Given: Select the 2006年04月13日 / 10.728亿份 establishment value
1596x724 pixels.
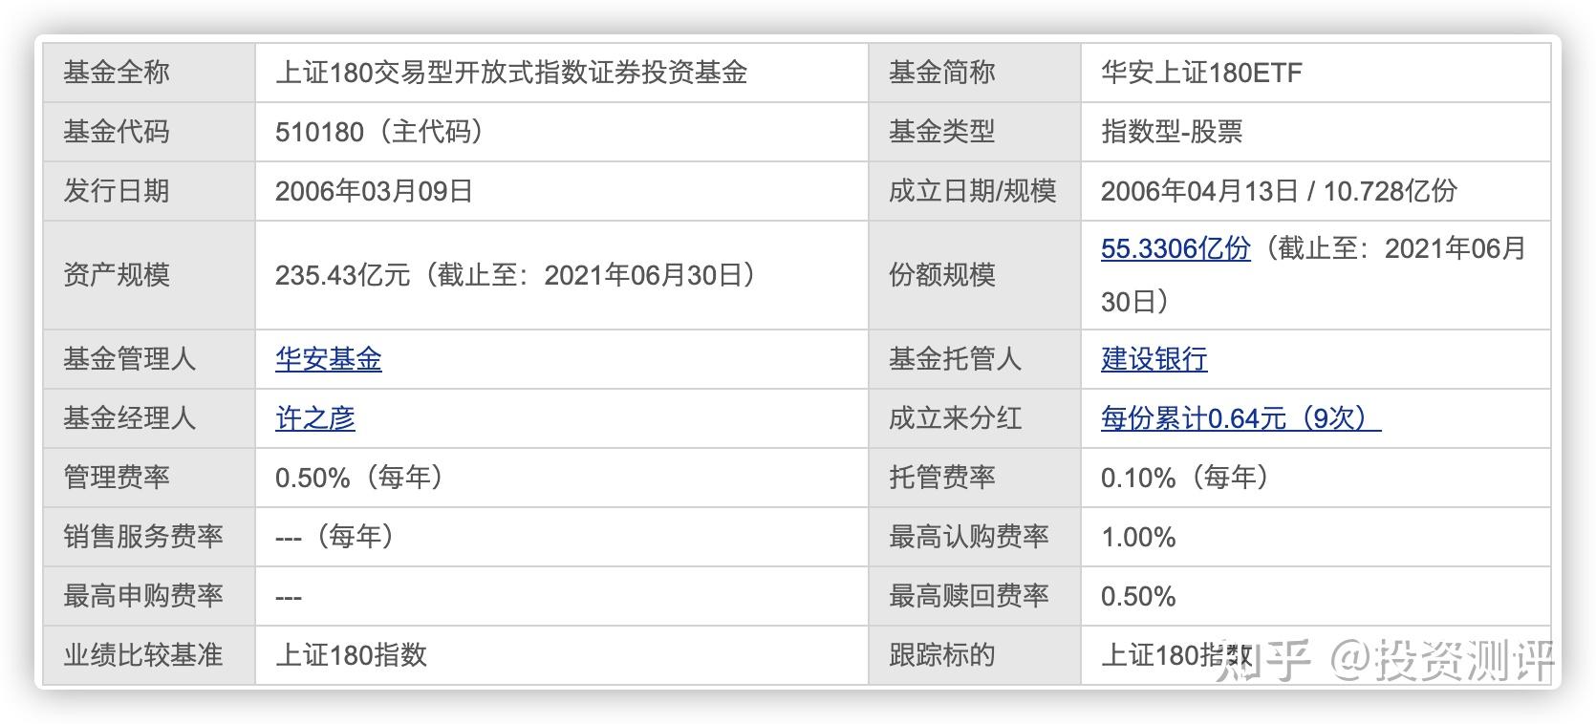Looking at the screenshot, I should [1278, 191].
